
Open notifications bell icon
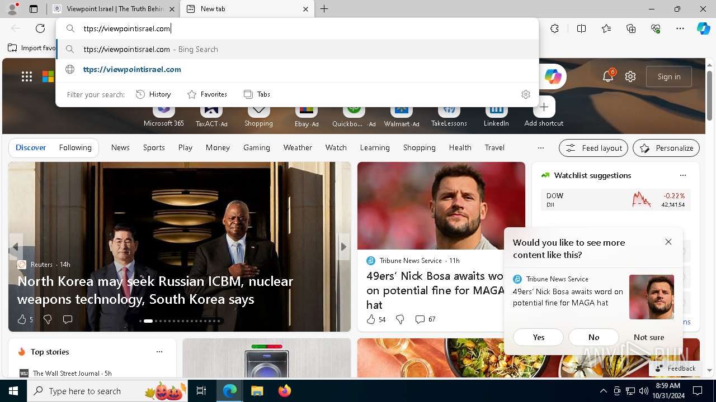pos(608,76)
